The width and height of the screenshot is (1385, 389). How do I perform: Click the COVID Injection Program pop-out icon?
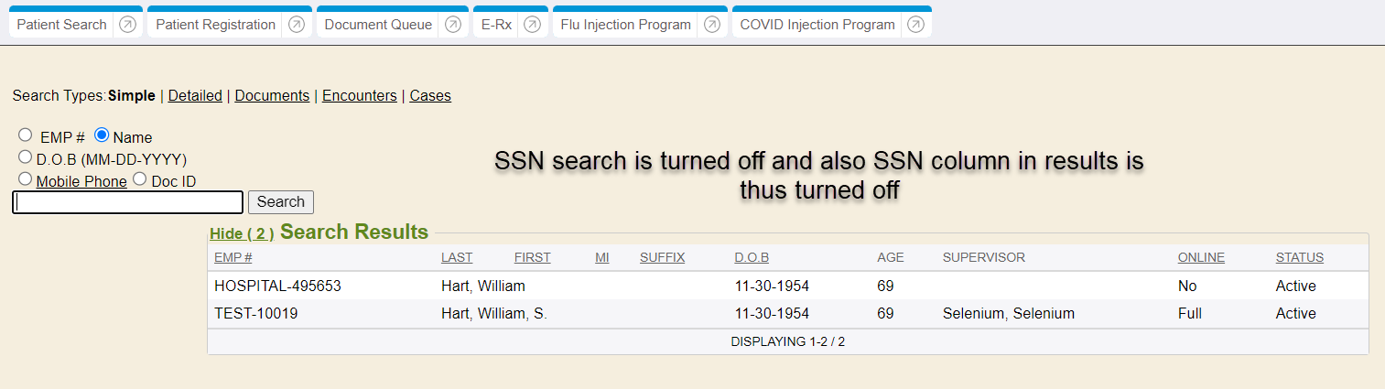915,25
